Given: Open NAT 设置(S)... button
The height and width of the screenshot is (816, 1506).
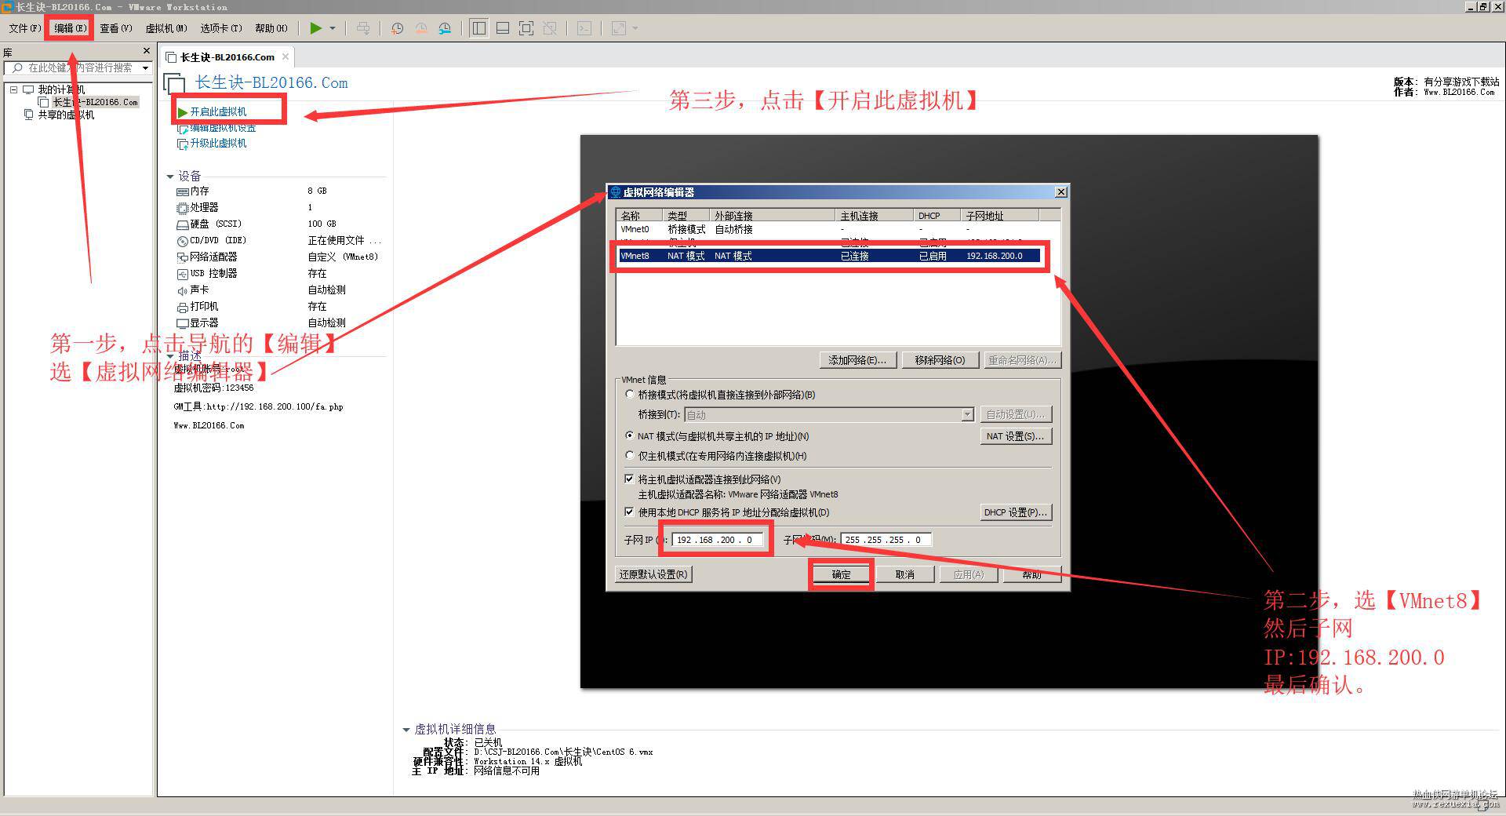Looking at the screenshot, I should [1015, 436].
